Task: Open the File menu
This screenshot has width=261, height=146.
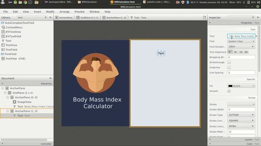Action: pyautogui.click(x=5, y=12)
